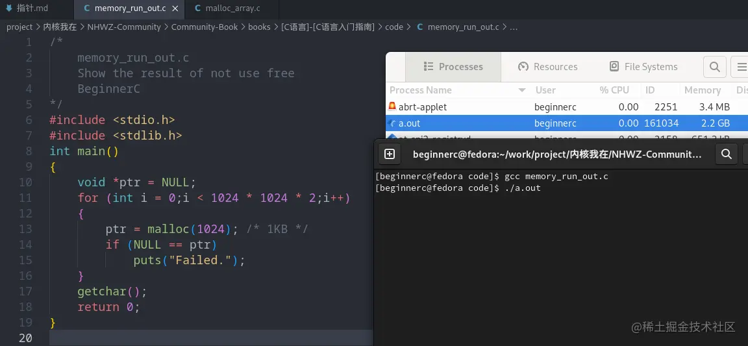Click the 2.2 GB memory value

(x=715, y=123)
